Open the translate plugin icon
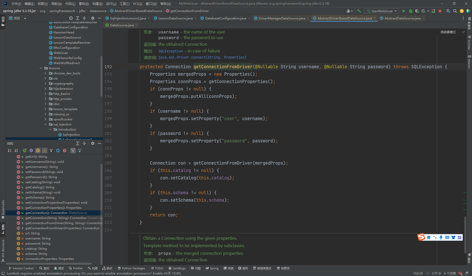Screen dimensions: 472x276 tap(448, 11)
